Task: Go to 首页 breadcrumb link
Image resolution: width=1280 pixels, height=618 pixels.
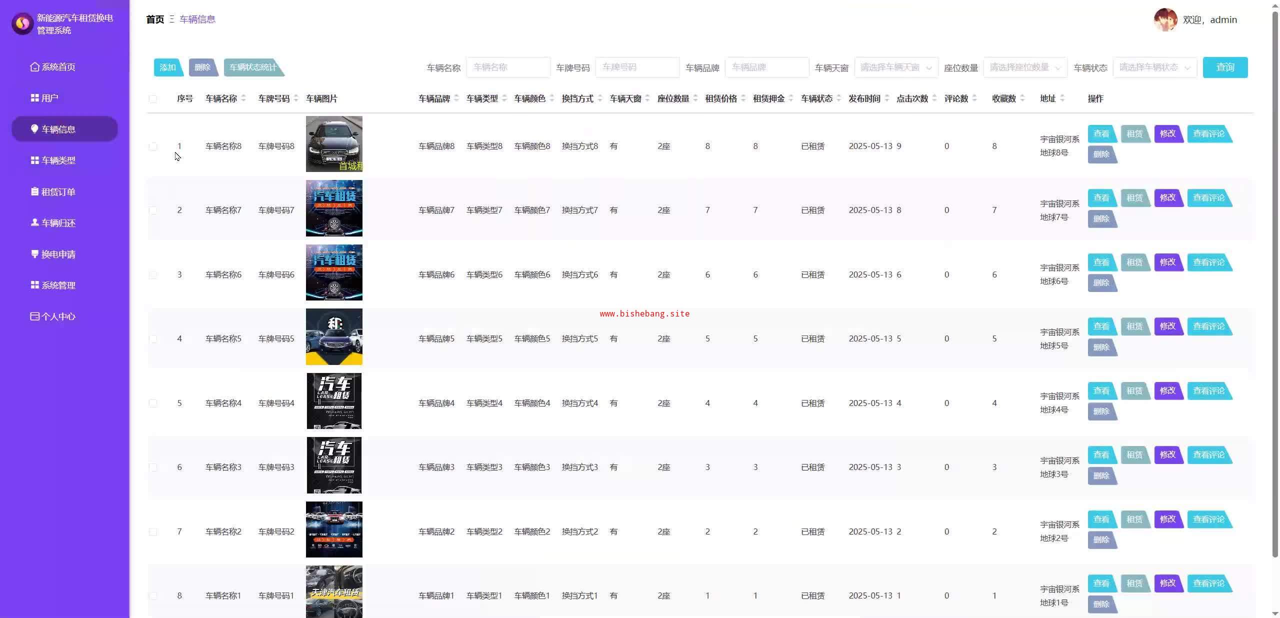Action: [x=155, y=19]
